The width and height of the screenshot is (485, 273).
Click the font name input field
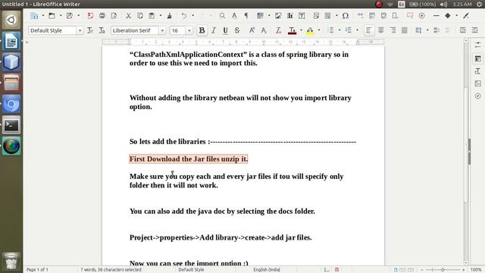pyautogui.click(x=135, y=30)
